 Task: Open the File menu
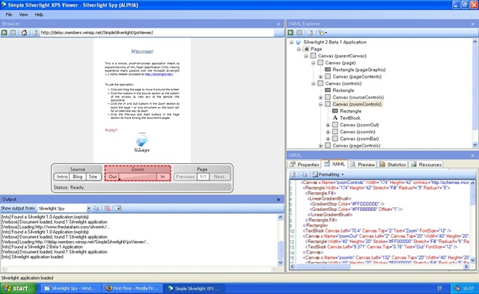coord(9,14)
